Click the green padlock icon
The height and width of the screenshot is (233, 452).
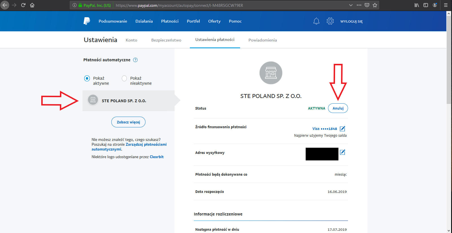click(80, 5)
